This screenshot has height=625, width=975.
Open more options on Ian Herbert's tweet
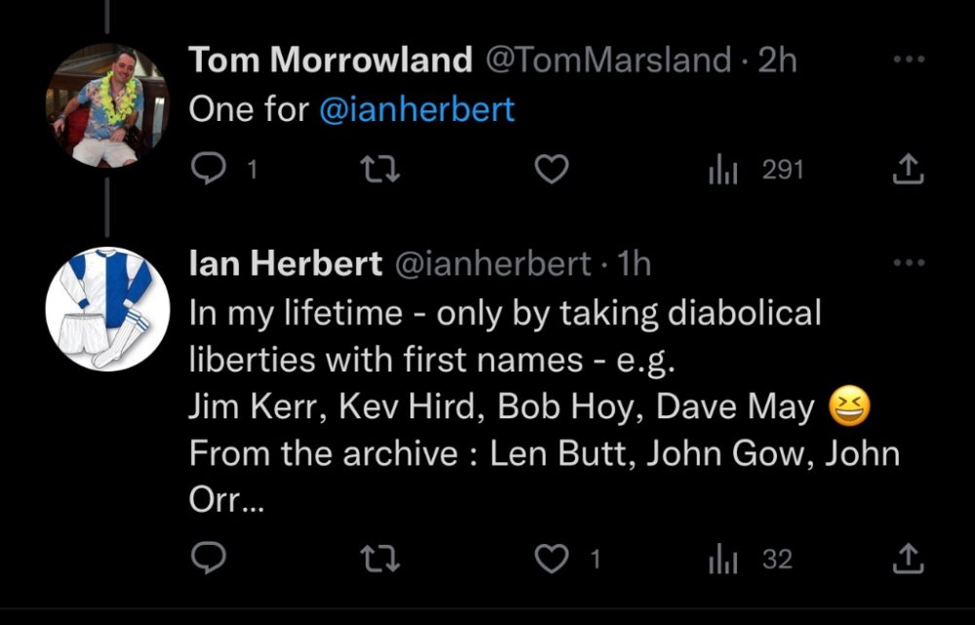[908, 262]
